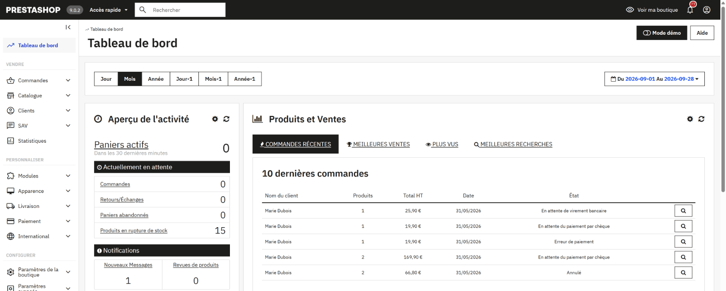This screenshot has height=291, width=726.
Task: Click the search magnifier icon in the header
Action: [143, 10]
